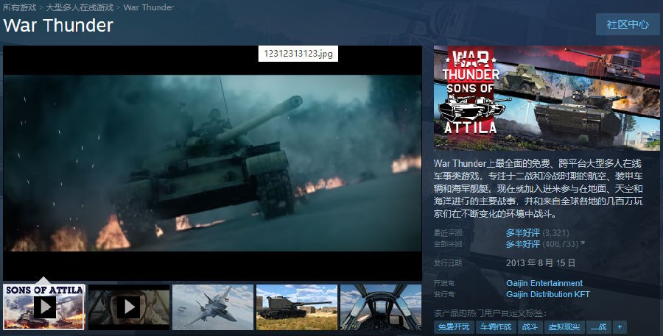Image resolution: width=663 pixels, height=336 pixels.
Task: Select the cockpit view screenshot thumbnail
Action: (x=381, y=307)
